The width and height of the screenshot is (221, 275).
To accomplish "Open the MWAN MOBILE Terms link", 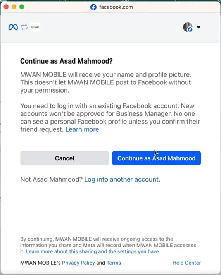I will (x=114, y=263).
